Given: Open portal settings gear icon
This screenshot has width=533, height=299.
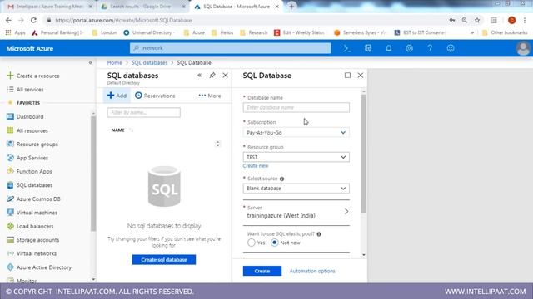Looking at the screenshot, I should [x=409, y=48].
